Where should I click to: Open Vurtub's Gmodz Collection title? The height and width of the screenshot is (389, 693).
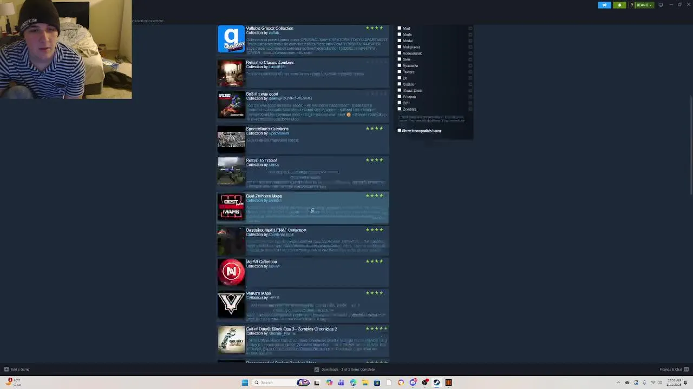[270, 28]
